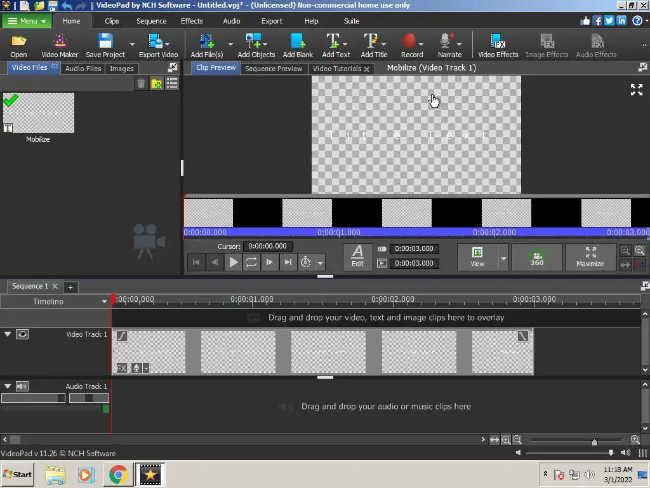Create a new bin folder
Viewport: 650px width, 488px height.
(x=157, y=83)
